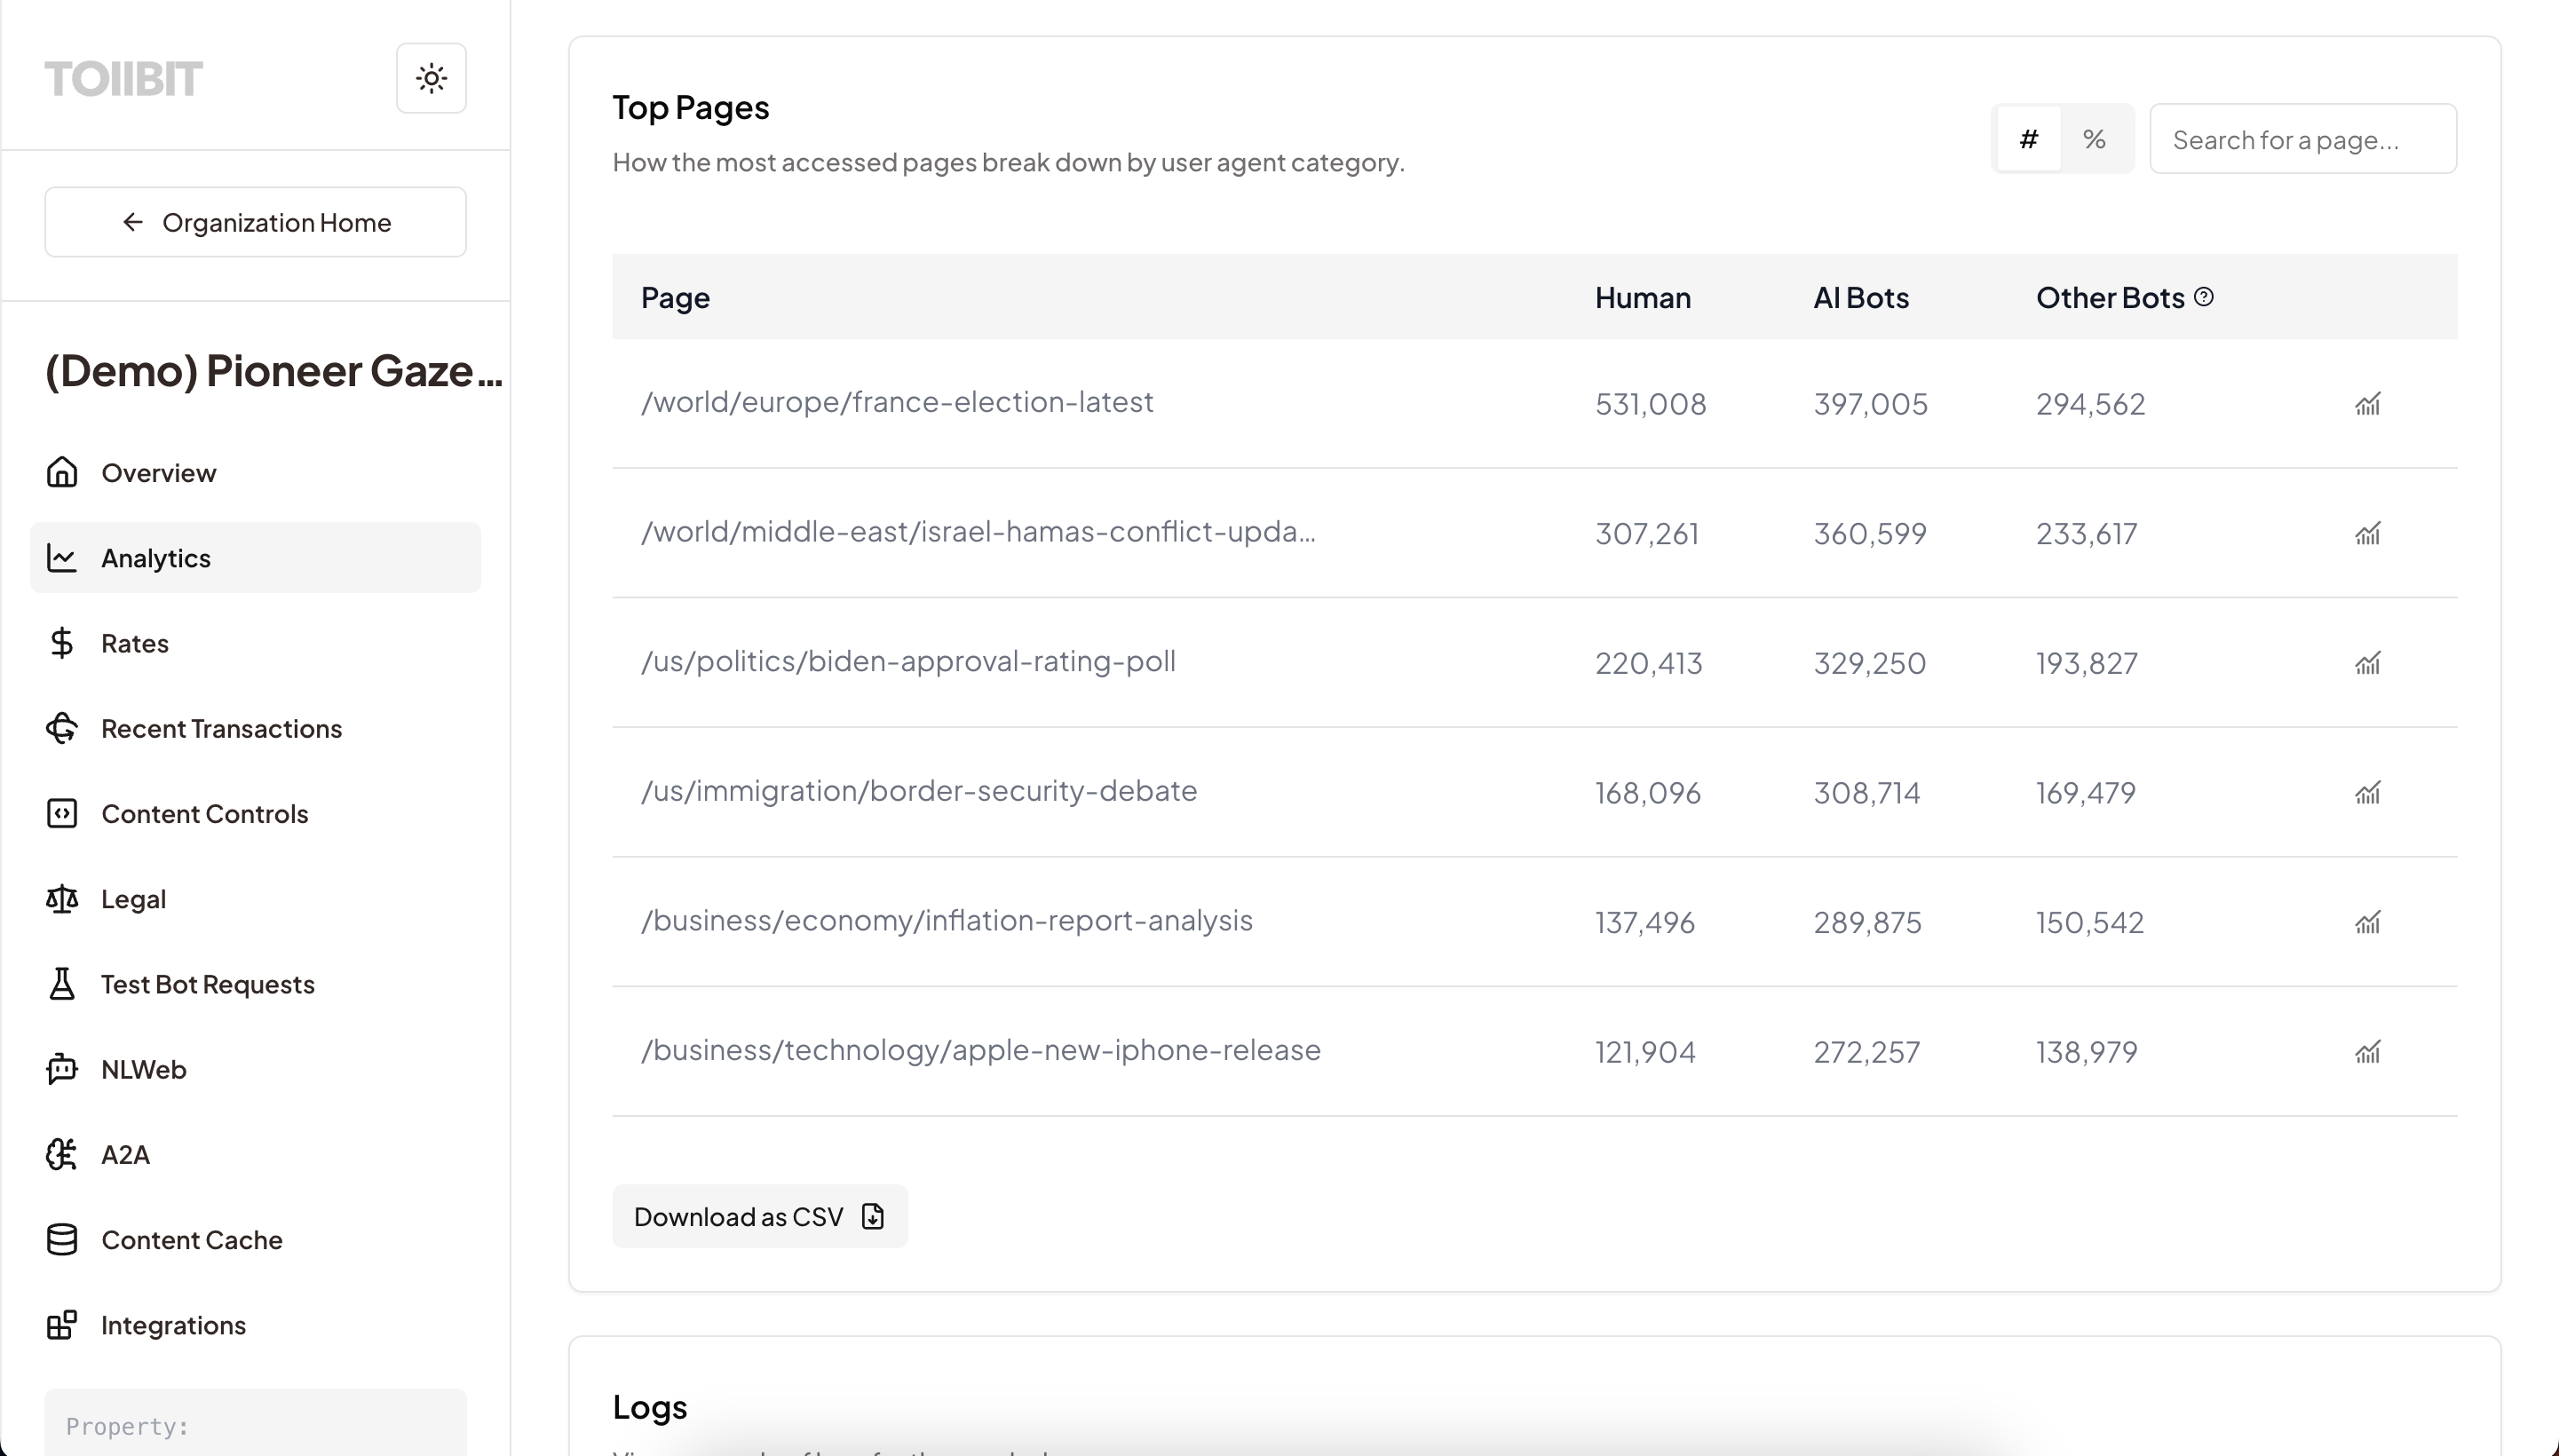Image resolution: width=2559 pixels, height=1456 pixels.
Task: Open chart for france-election-latest row
Action: 2367,404
